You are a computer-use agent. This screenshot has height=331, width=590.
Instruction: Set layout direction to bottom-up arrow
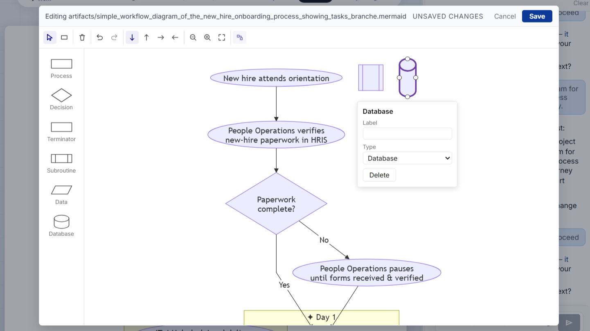(146, 38)
